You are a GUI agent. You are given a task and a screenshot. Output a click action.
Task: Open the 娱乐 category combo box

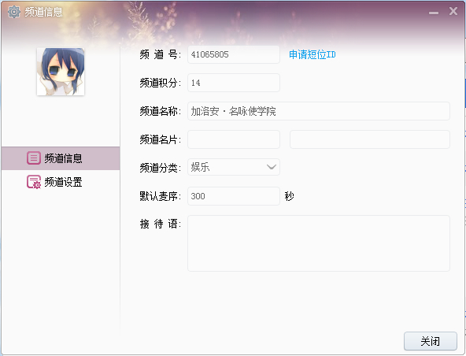coord(234,167)
